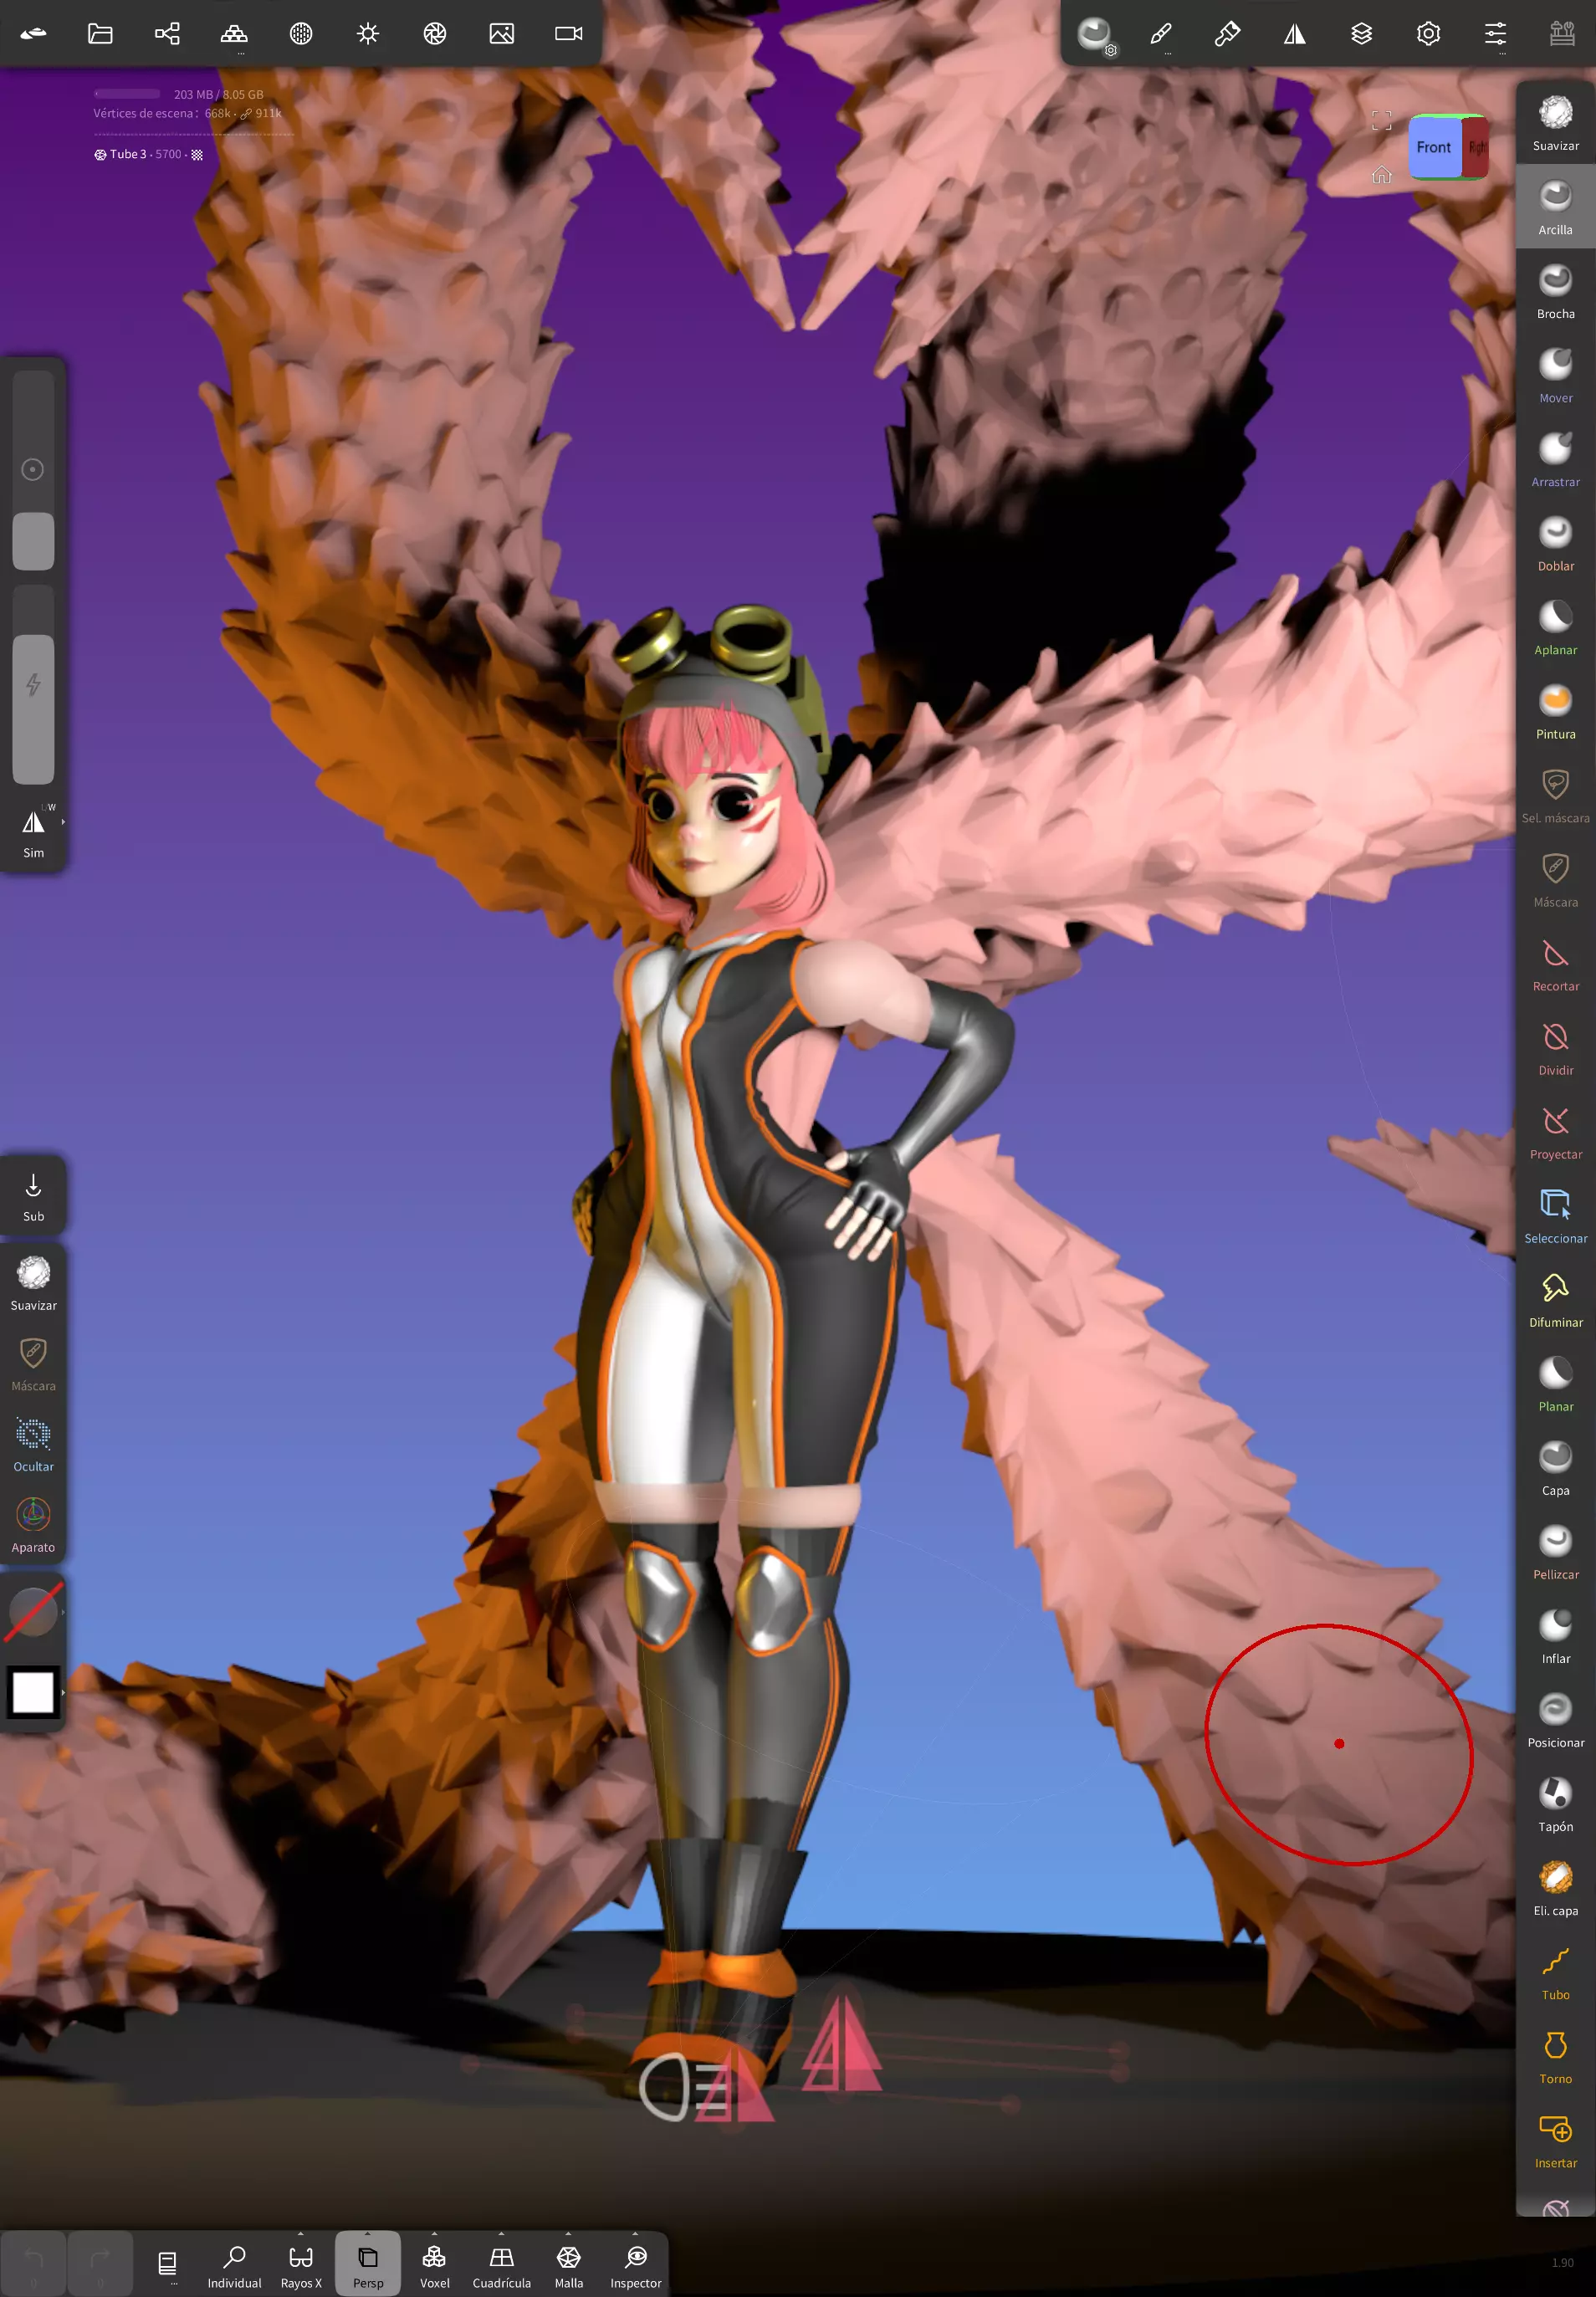Viewport: 1596px width, 2297px height.
Task: Select the Dividir split tool
Action: [x=1555, y=1047]
